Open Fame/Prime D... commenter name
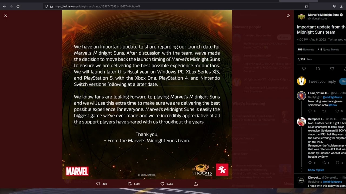The height and width of the screenshot is (194, 346). click(319, 93)
